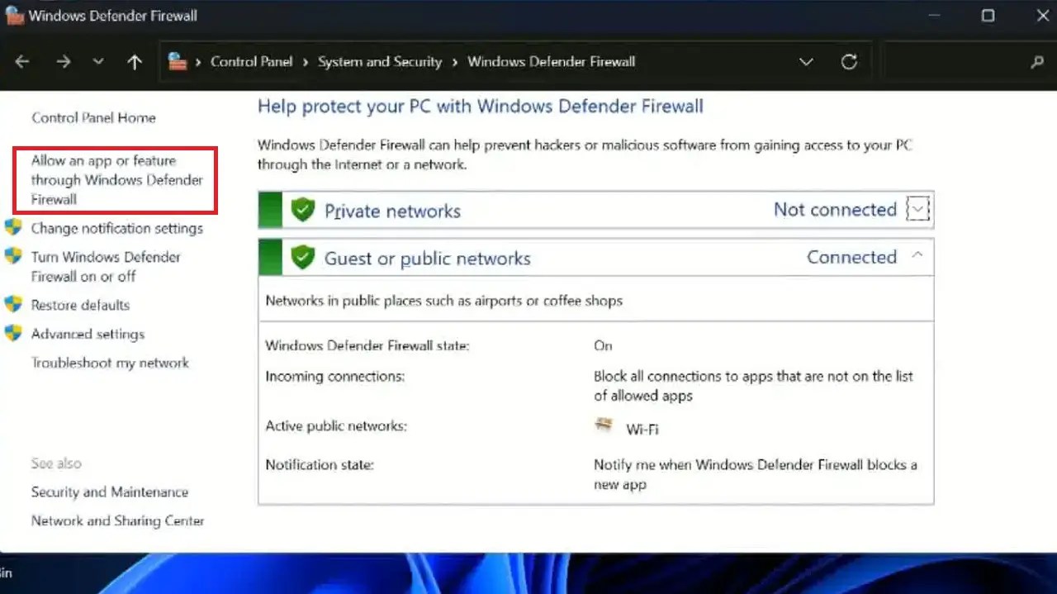Open the address bar dropdown chevron
The width and height of the screenshot is (1057, 594).
click(x=806, y=61)
